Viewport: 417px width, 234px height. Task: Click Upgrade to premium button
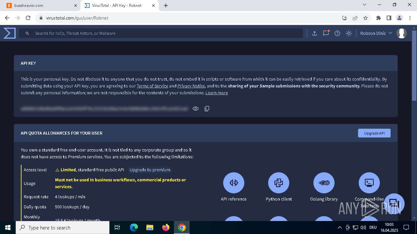pyautogui.click(x=150, y=170)
